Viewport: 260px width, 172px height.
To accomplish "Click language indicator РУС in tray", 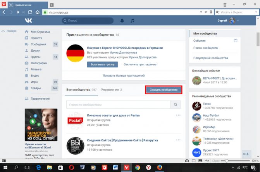I will click(x=245, y=167).
